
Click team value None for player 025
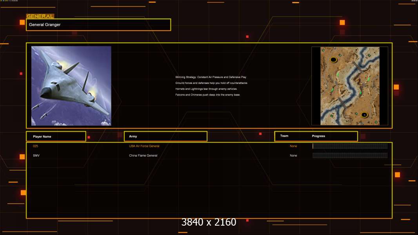[293, 146]
